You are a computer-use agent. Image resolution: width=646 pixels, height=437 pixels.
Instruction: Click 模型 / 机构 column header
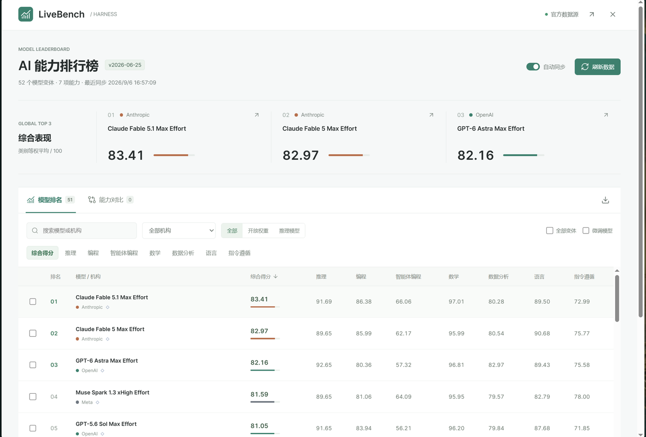click(88, 277)
